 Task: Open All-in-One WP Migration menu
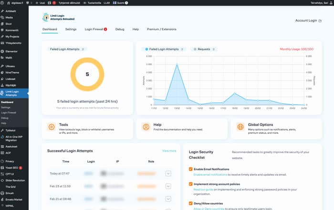[14, 138]
